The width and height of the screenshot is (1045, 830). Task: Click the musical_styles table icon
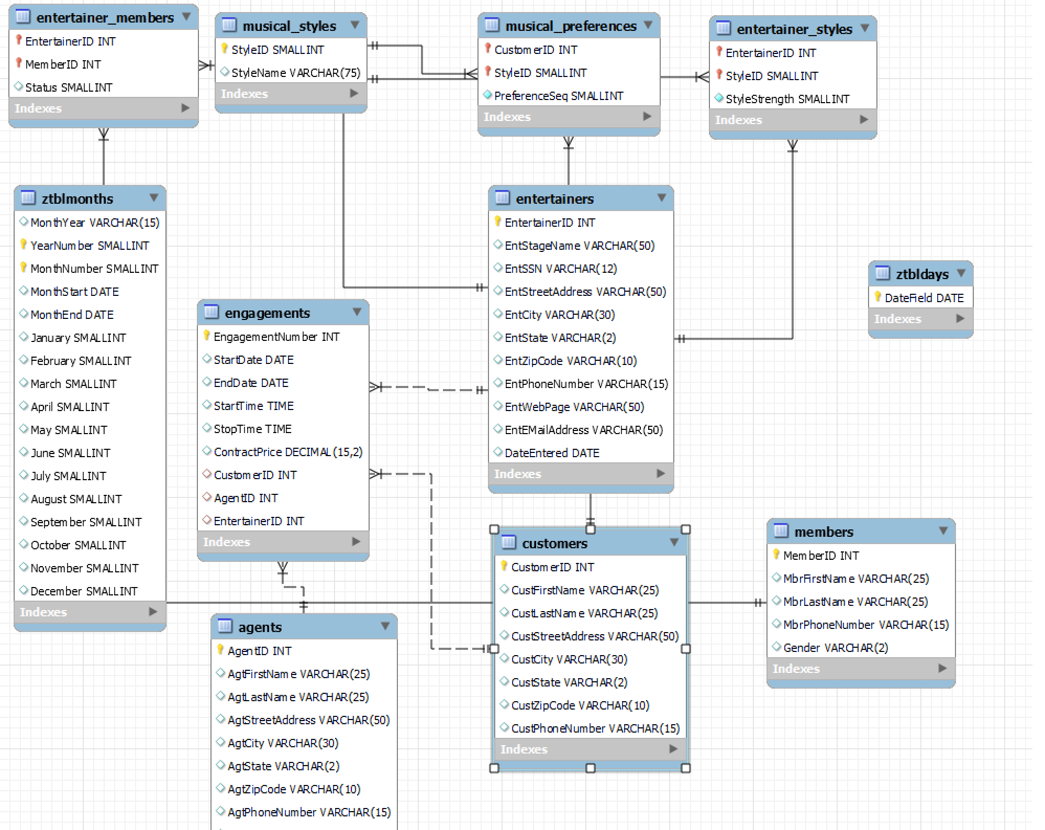pos(229,25)
